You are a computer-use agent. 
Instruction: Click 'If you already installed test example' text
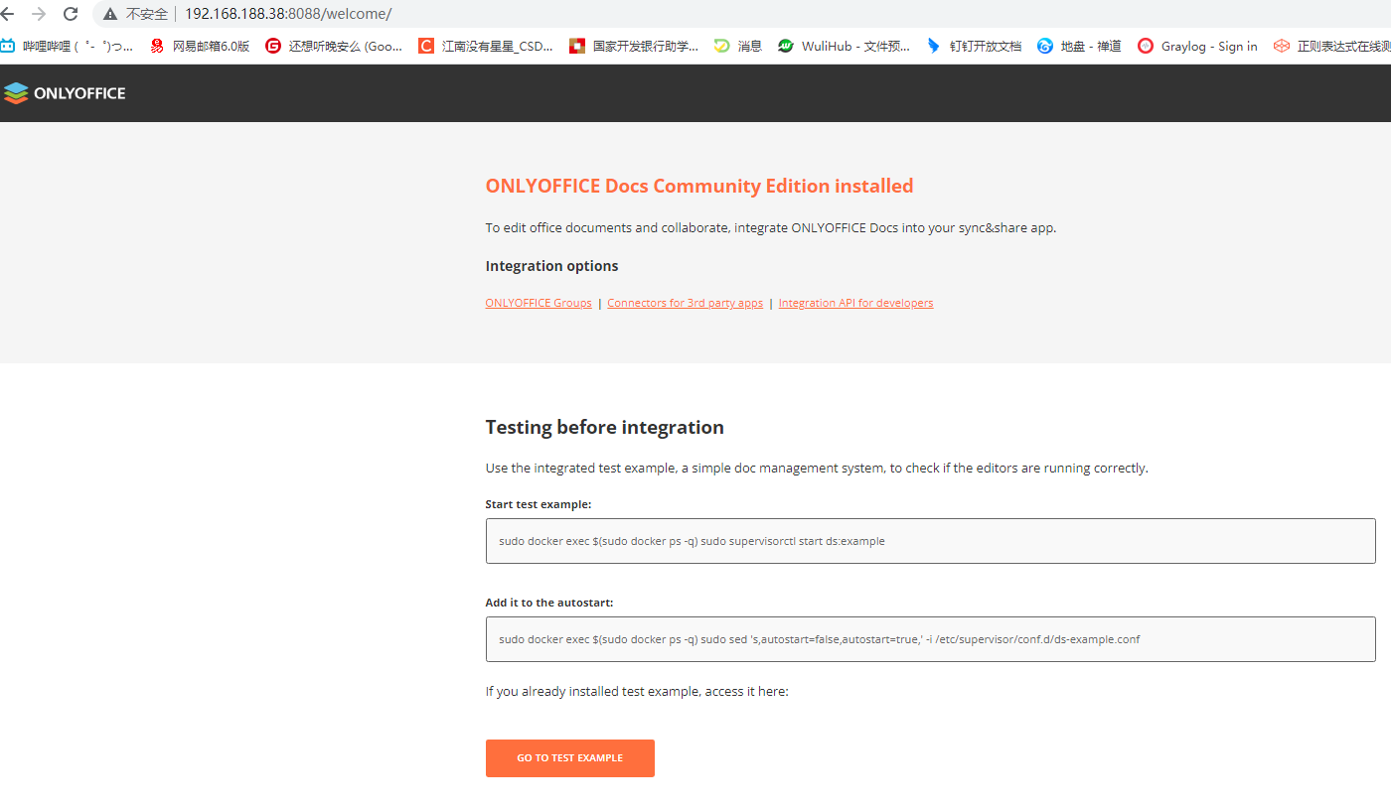click(x=637, y=691)
